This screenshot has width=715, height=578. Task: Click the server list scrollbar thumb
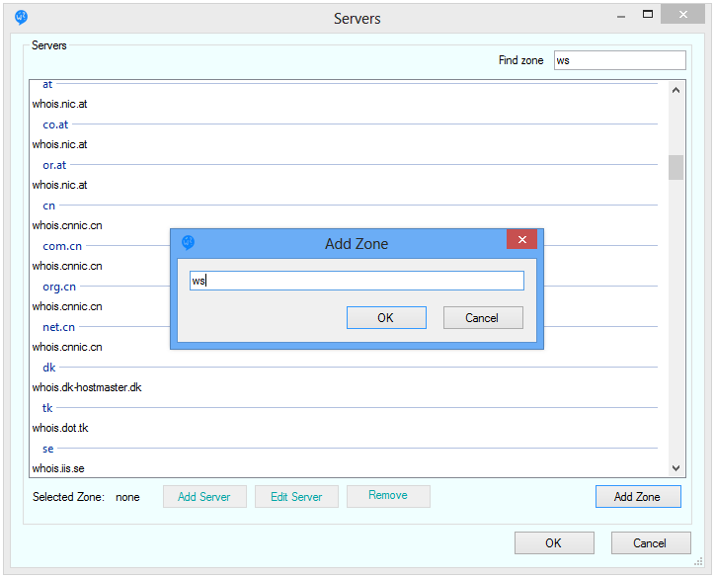[675, 167]
